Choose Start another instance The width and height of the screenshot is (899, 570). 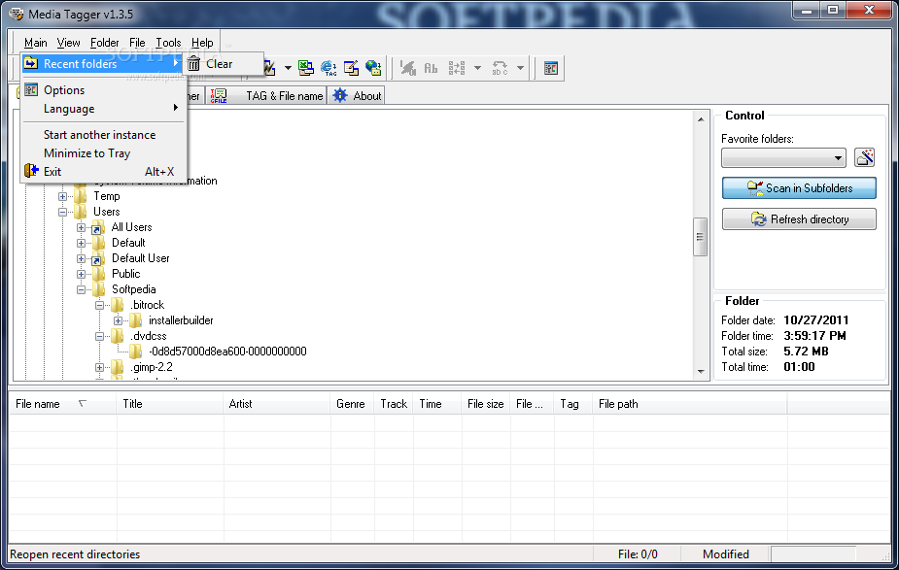pyautogui.click(x=103, y=135)
